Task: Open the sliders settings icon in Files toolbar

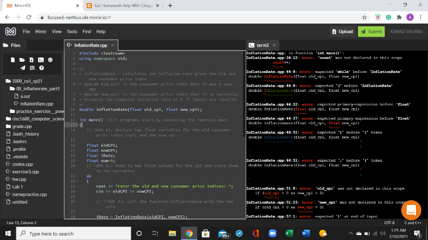Action: 32,67
